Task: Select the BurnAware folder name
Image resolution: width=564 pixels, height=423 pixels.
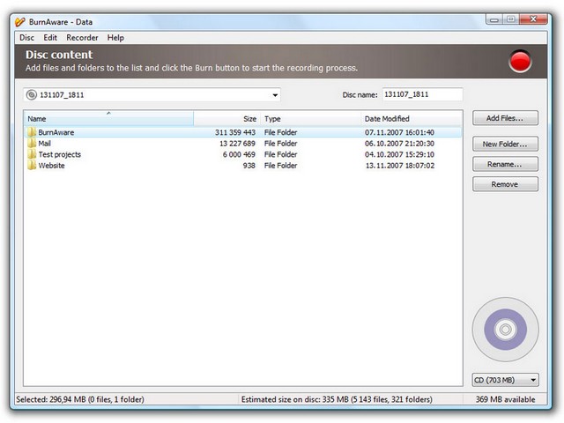Action: [x=56, y=132]
